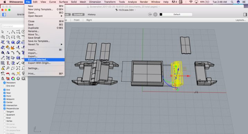Toggle the right sidebar panel icon
Viewport: 248px width, 134px height.
pos(245,15)
